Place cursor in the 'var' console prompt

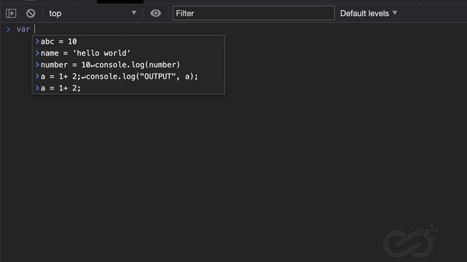[x=239, y=29]
